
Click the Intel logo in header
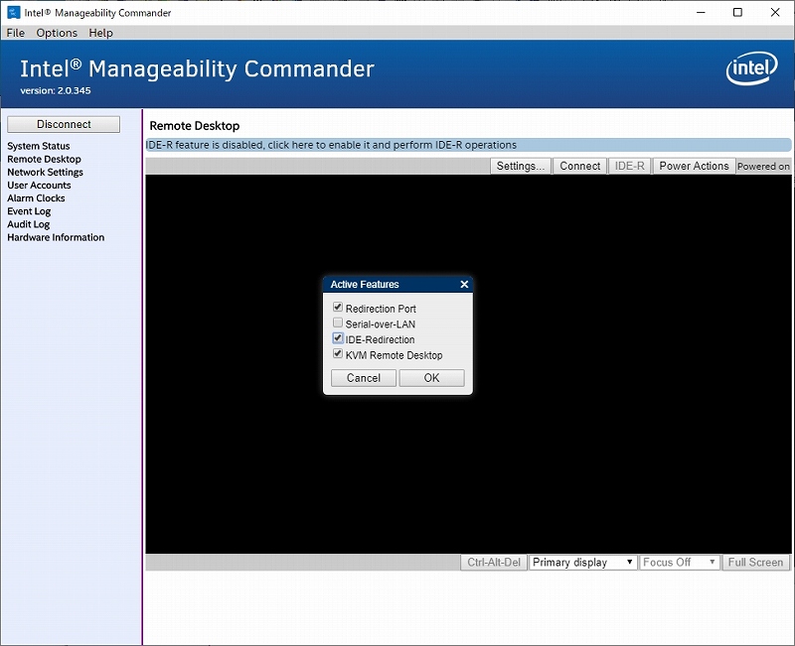751,68
